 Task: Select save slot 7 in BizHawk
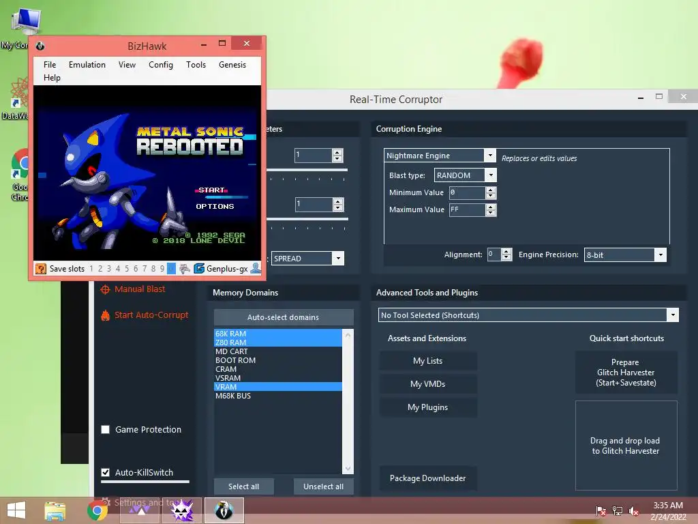[145, 269]
